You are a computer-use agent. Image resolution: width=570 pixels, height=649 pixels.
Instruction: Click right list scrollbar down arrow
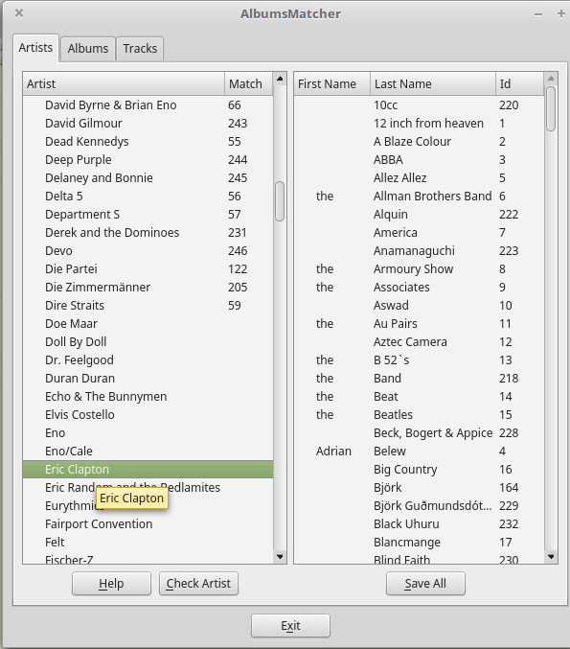[x=551, y=557]
